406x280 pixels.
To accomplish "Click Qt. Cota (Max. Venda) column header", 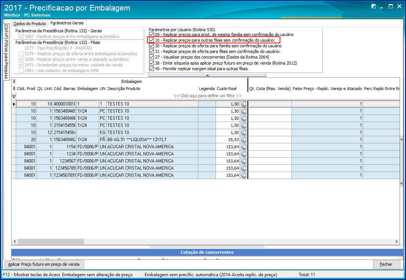I will (x=270, y=89).
